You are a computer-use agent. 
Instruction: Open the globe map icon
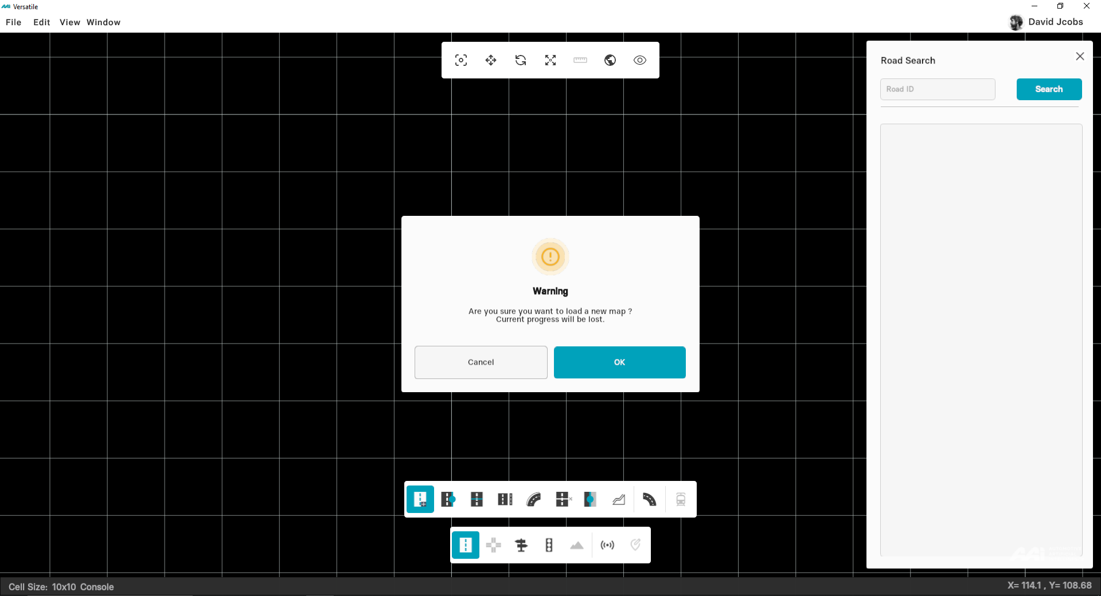[610, 60]
